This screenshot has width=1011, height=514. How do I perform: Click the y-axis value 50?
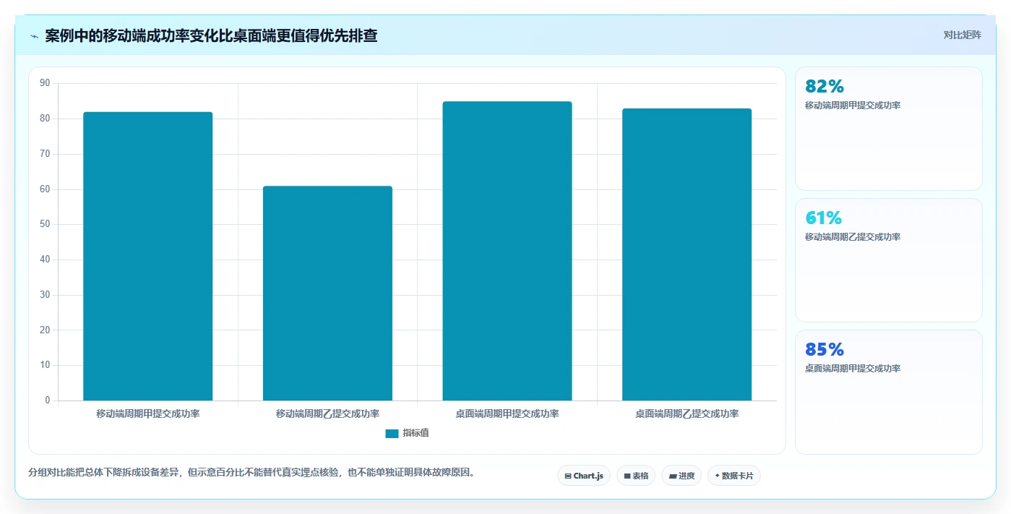[x=46, y=224]
